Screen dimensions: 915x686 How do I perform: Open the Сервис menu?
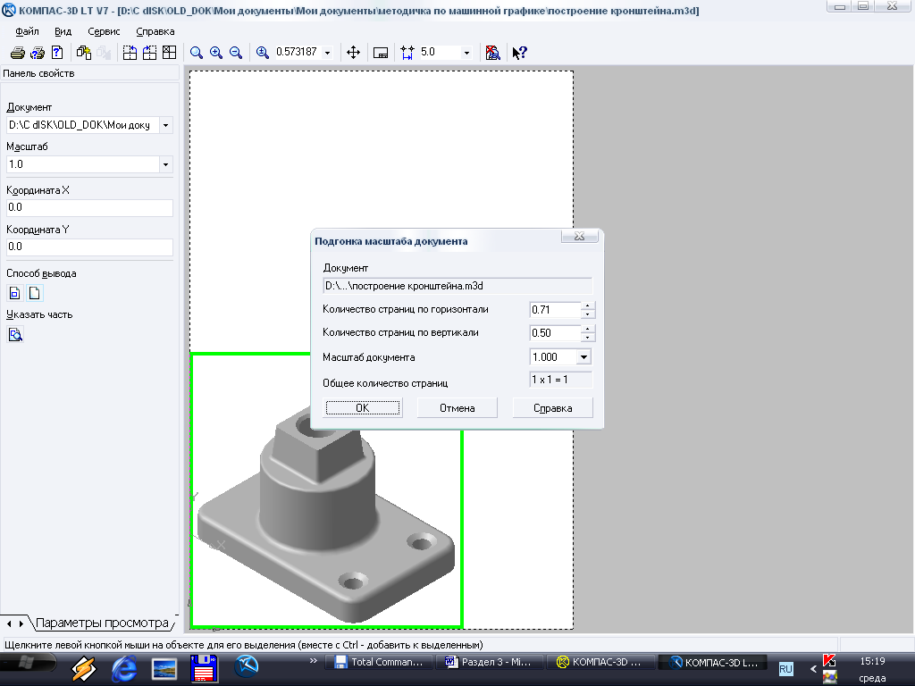click(104, 31)
